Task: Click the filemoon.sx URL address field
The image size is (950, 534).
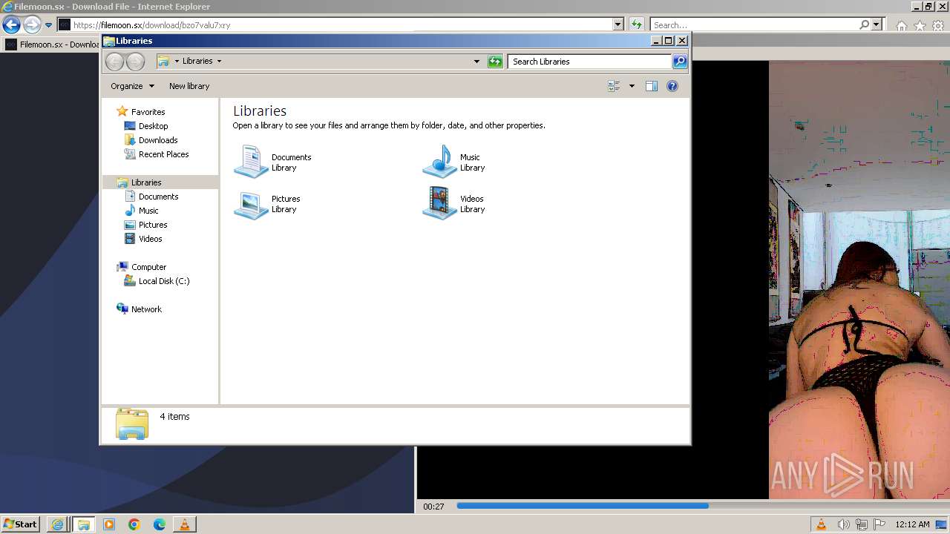Action: point(341,25)
